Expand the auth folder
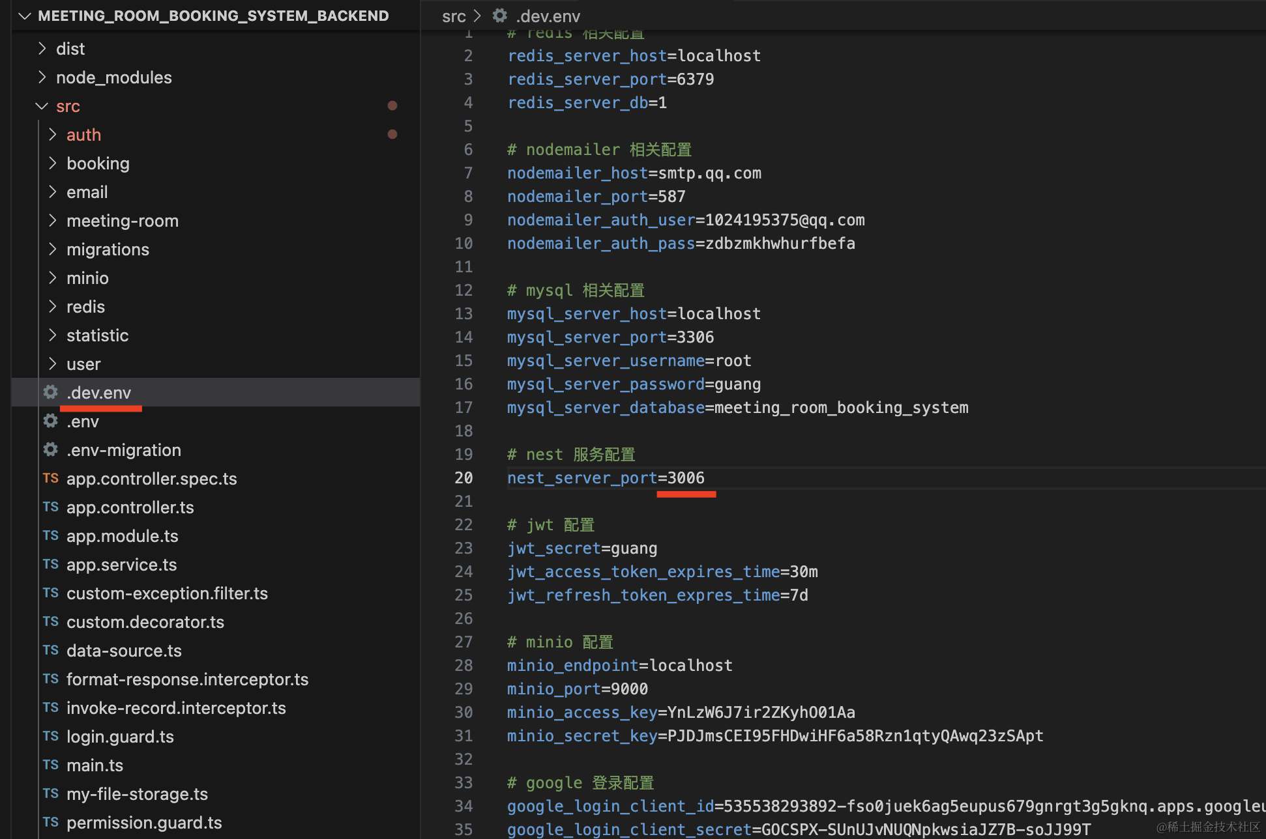 53,134
